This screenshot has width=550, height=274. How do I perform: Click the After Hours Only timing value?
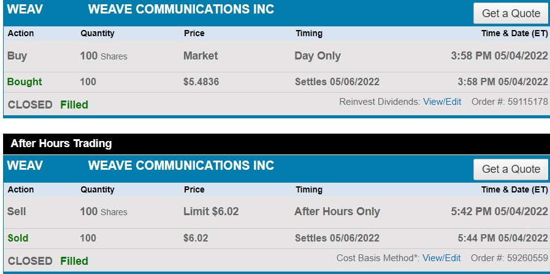point(337,211)
